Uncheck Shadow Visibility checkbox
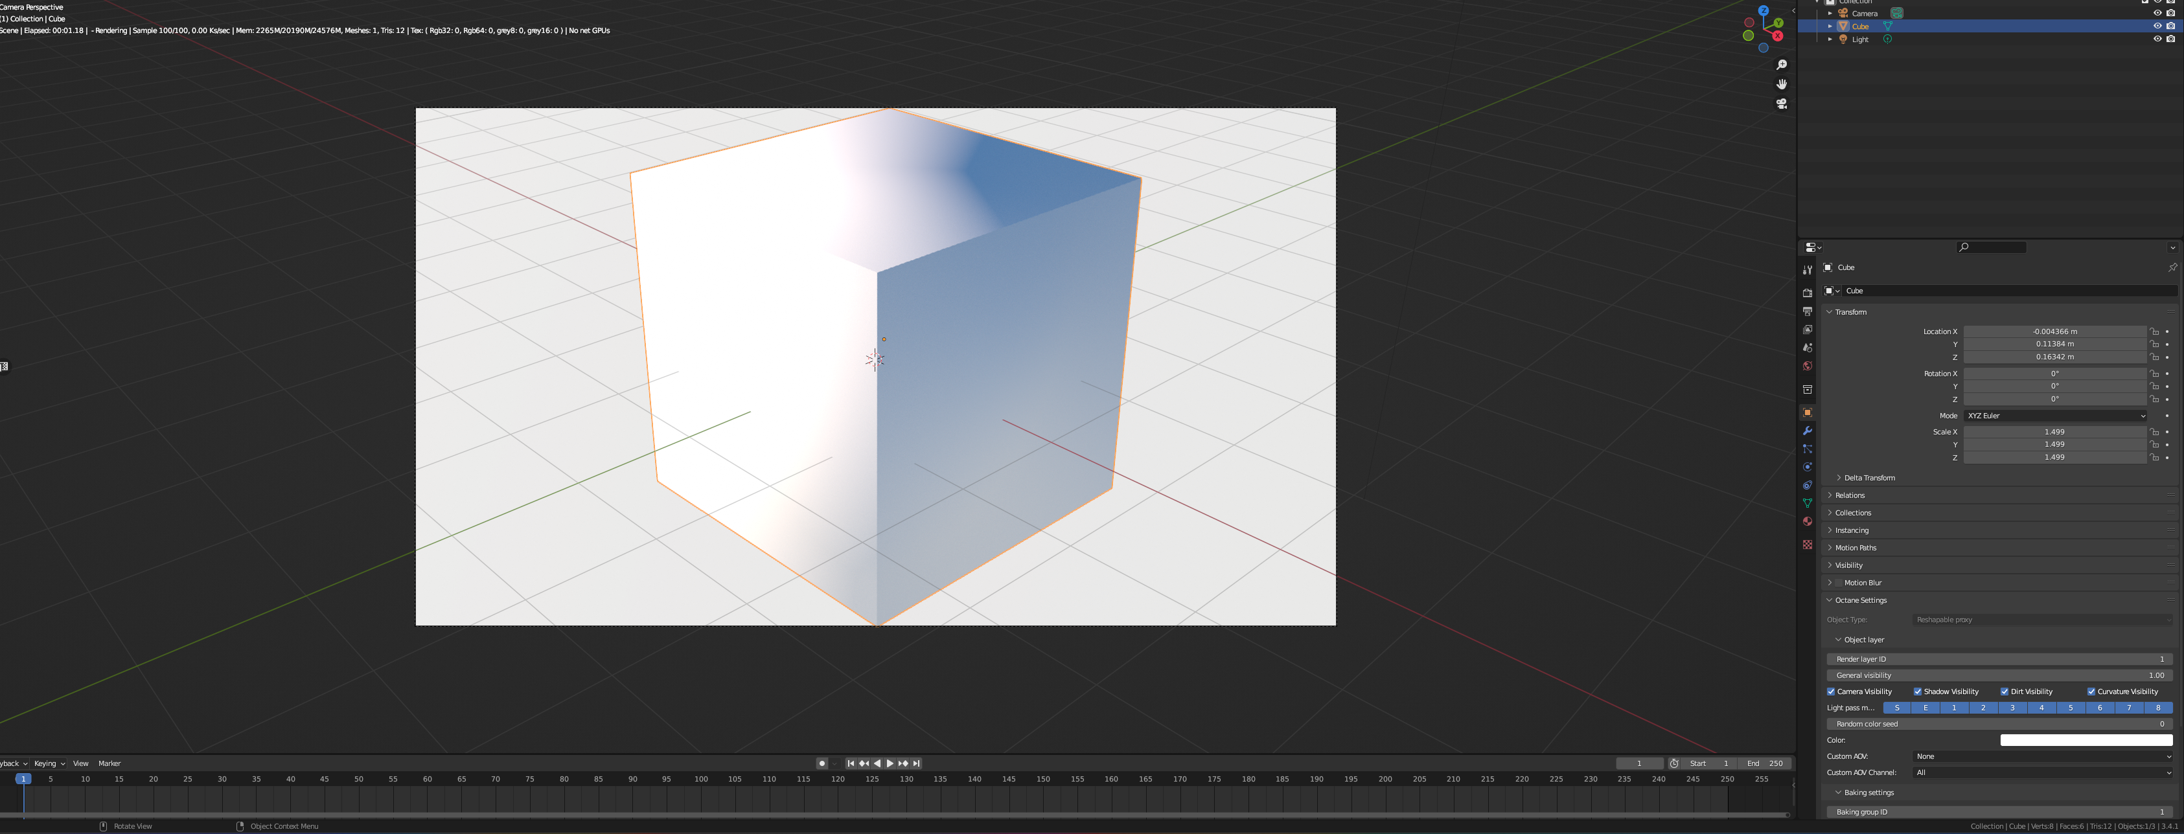 [x=1917, y=692]
